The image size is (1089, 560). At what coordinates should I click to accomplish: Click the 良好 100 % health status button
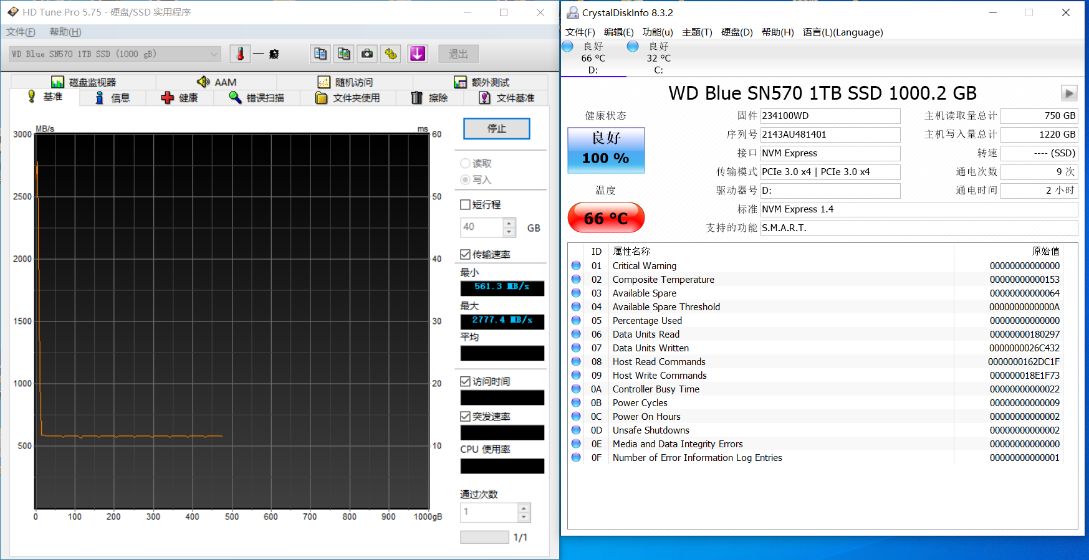click(x=606, y=150)
